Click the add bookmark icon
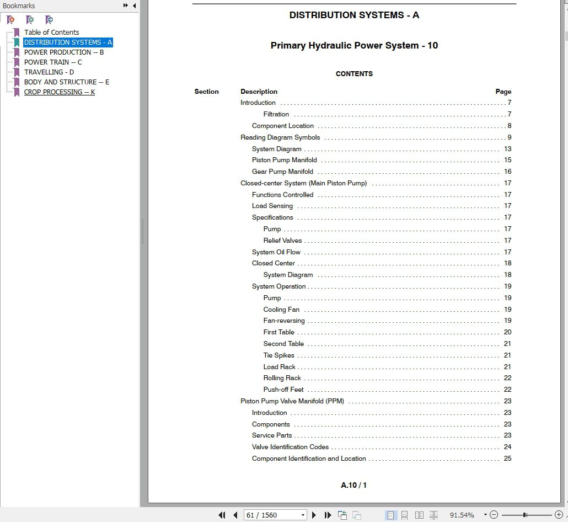This screenshot has height=522, width=568. click(x=30, y=19)
